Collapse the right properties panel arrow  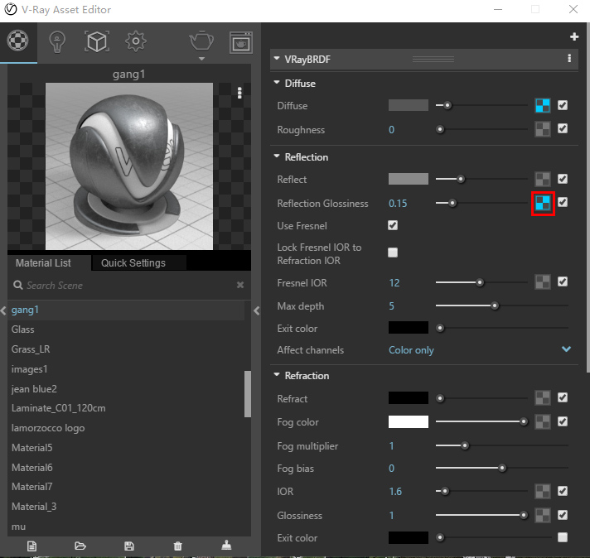tap(257, 311)
